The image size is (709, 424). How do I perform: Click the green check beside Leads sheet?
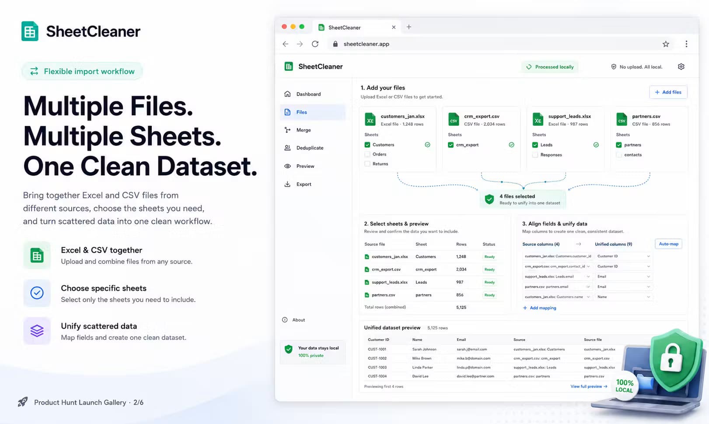point(596,145)
